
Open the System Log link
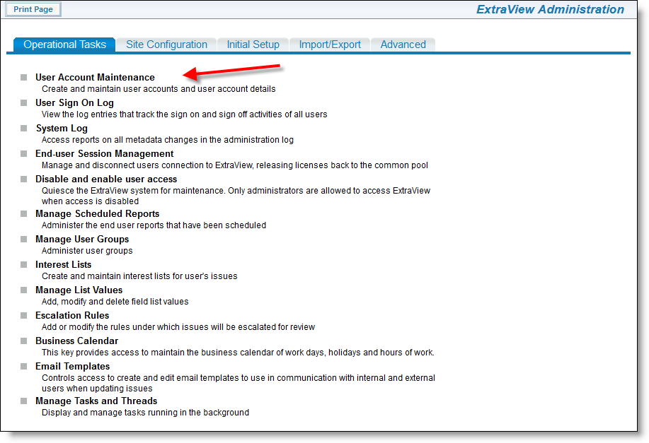click(x=62, y=128)
